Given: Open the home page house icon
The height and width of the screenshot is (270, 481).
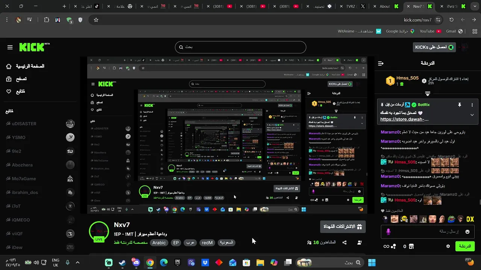Looking at the screenshot, I should (9, 66).
